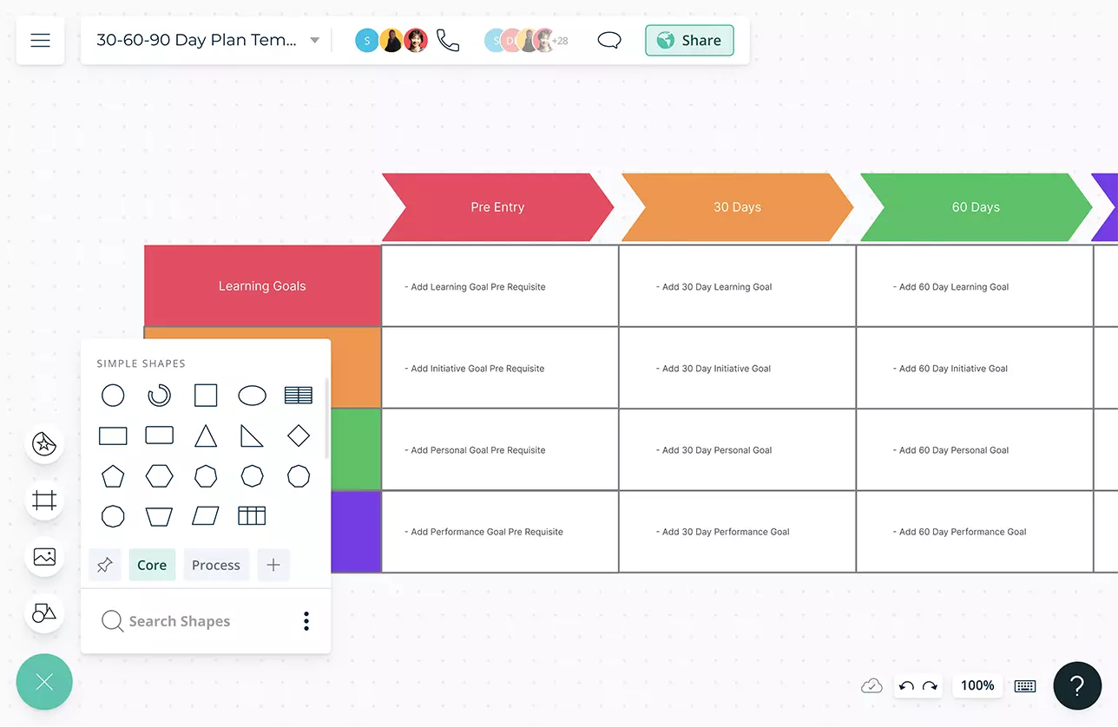Pin the shapes panel
Image resolution: width=1118 pixels, height=727 pixels.
[x=105, y=565]
